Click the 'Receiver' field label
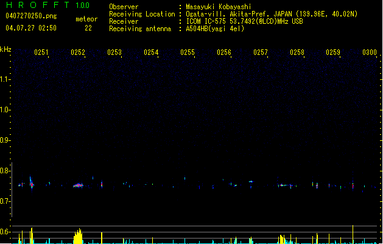The height and width of the screenshot is (244, 383). (x=124, y=21)
